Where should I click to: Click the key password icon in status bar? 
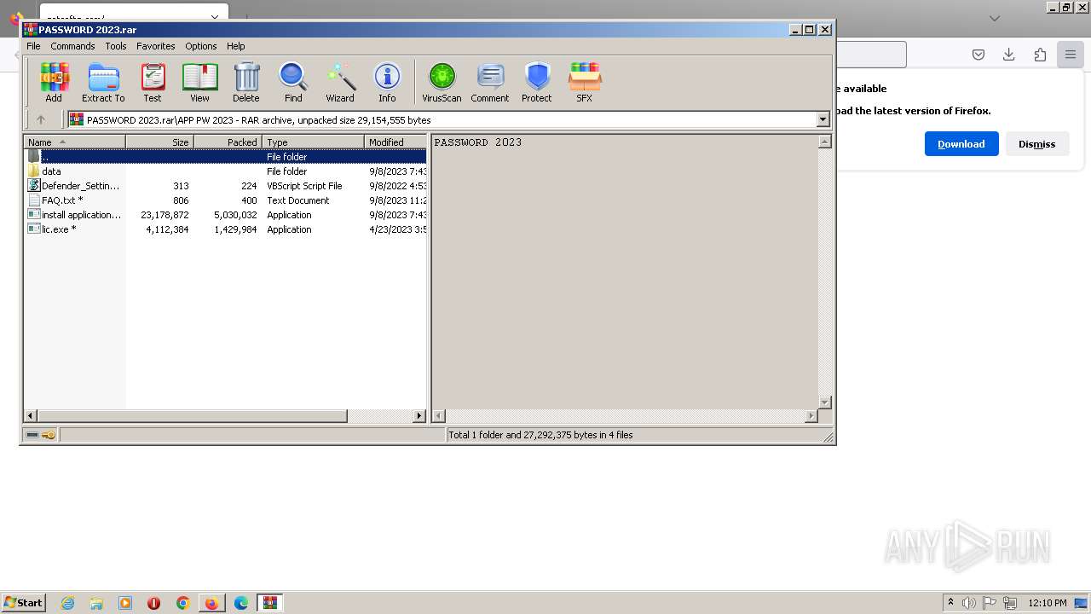tap(49, 435)
